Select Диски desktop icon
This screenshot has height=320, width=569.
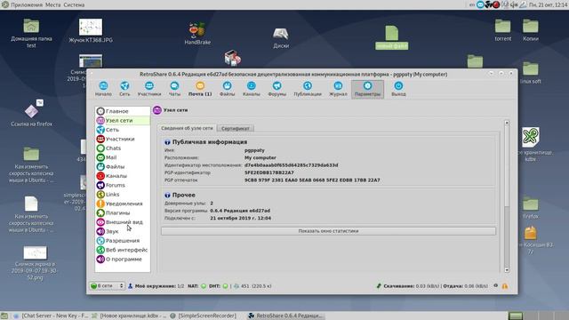(281, 37)
